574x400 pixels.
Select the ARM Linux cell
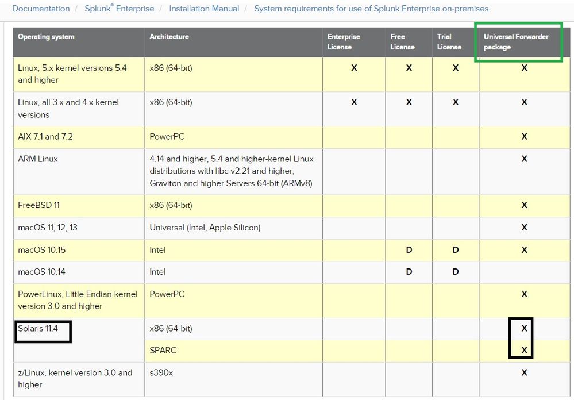pos(79,171)
